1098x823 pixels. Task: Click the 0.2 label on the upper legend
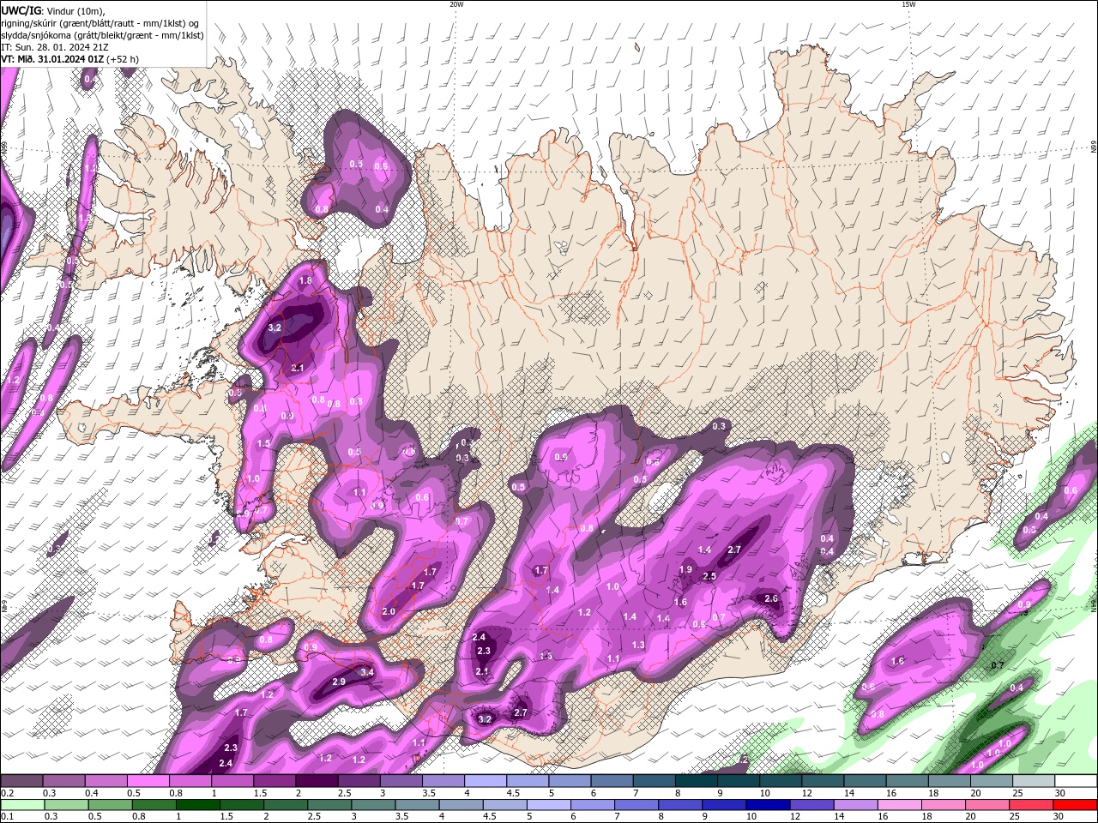(6, 793)
